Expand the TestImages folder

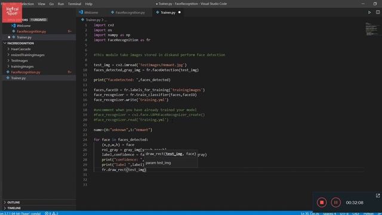coord(19,61)
